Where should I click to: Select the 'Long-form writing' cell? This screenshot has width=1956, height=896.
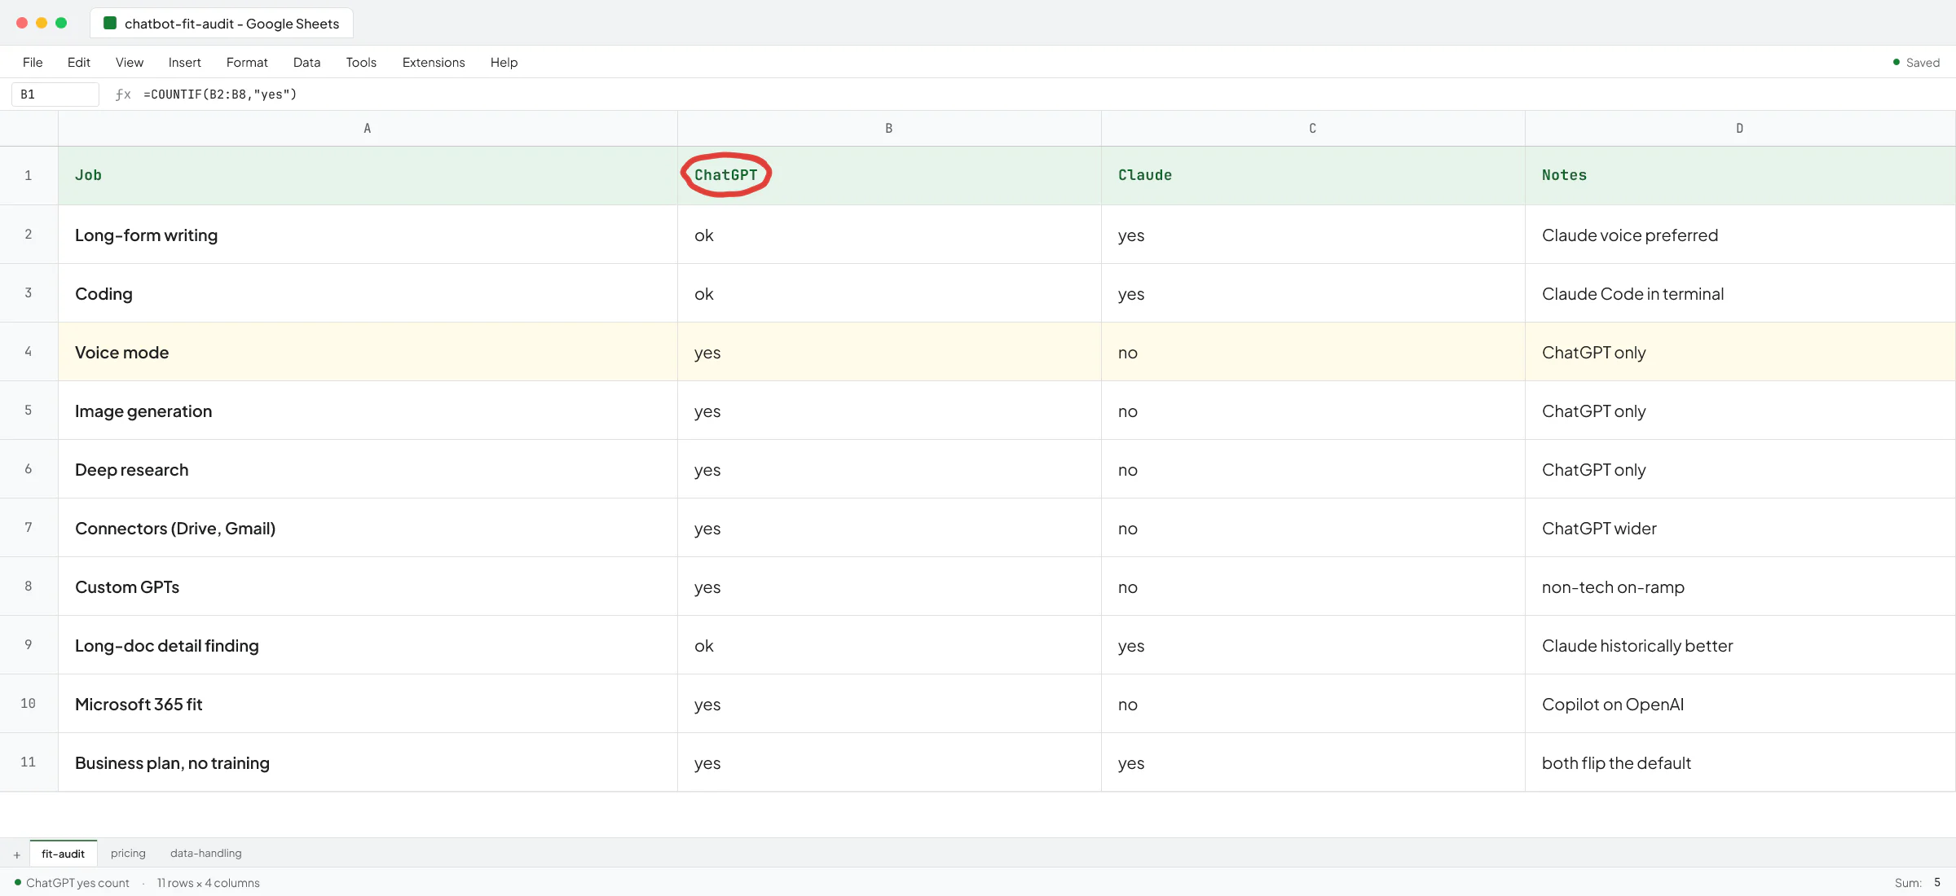tap(368, 235)
